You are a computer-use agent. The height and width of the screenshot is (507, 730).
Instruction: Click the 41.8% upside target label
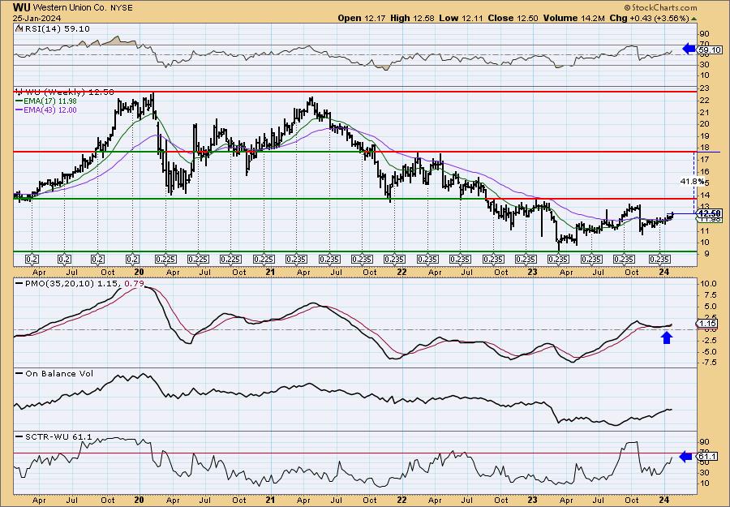click(x=693, y=181)
